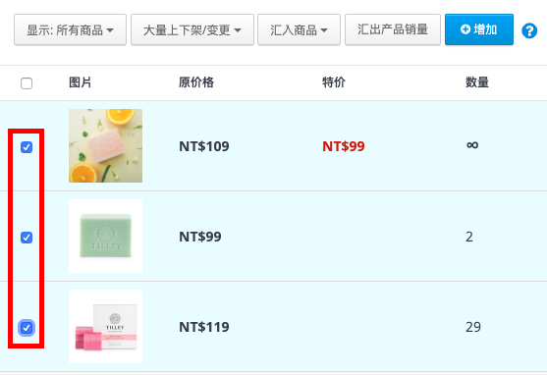Open the 汇入商品 dropdown menu
The width and height of the screenshot is (547, 375).
(299, 29)
